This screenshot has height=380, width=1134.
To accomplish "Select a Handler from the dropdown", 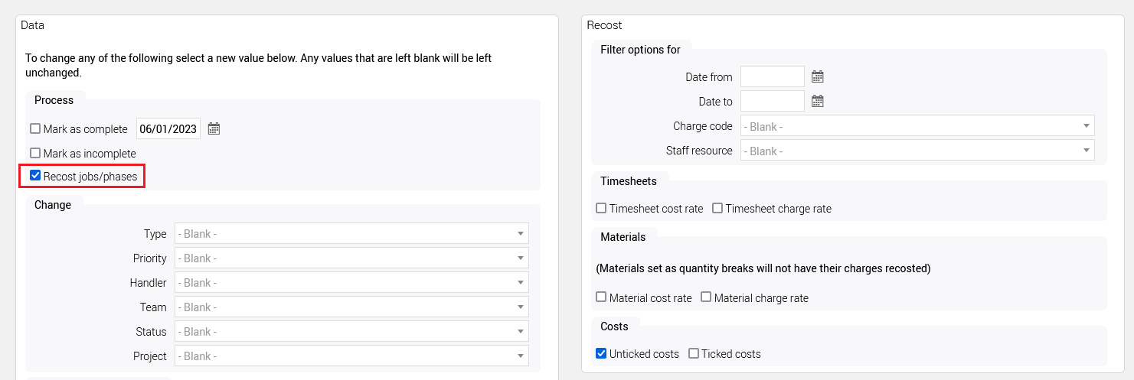I will [351, 282].
